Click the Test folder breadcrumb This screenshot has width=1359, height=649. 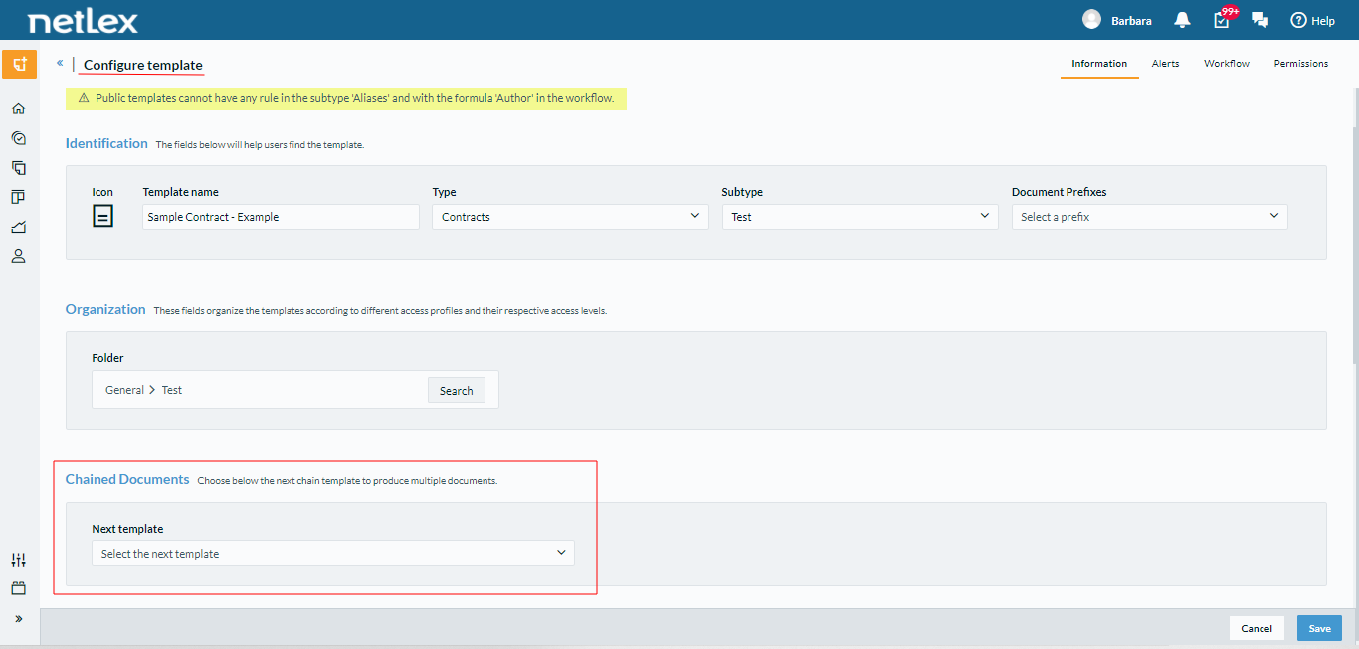pos(172,390)
